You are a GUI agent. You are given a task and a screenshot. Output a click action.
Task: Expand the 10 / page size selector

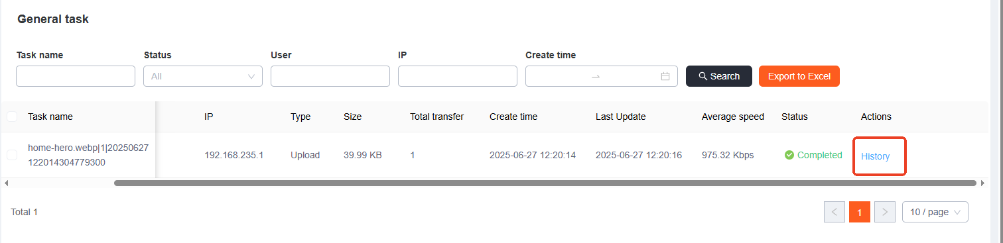point(935,212)
